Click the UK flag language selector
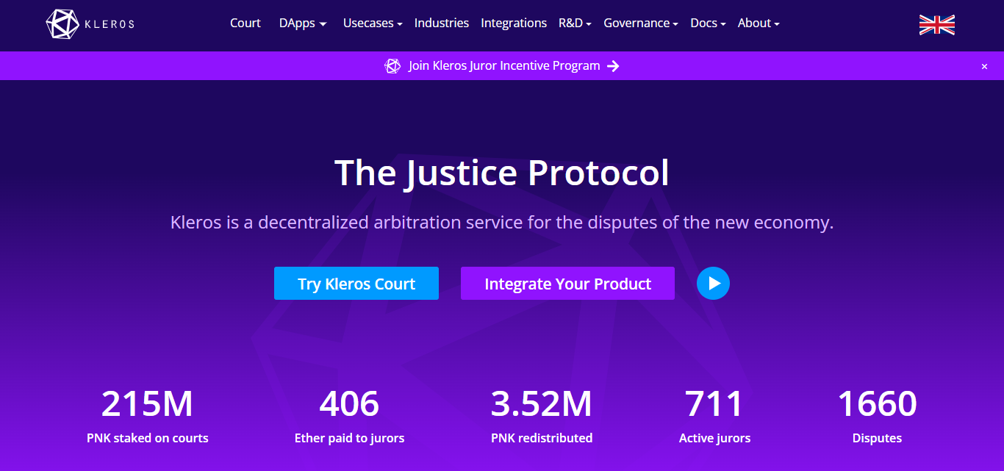Viewport: 1004px width, 471px height. coord(936,24)
